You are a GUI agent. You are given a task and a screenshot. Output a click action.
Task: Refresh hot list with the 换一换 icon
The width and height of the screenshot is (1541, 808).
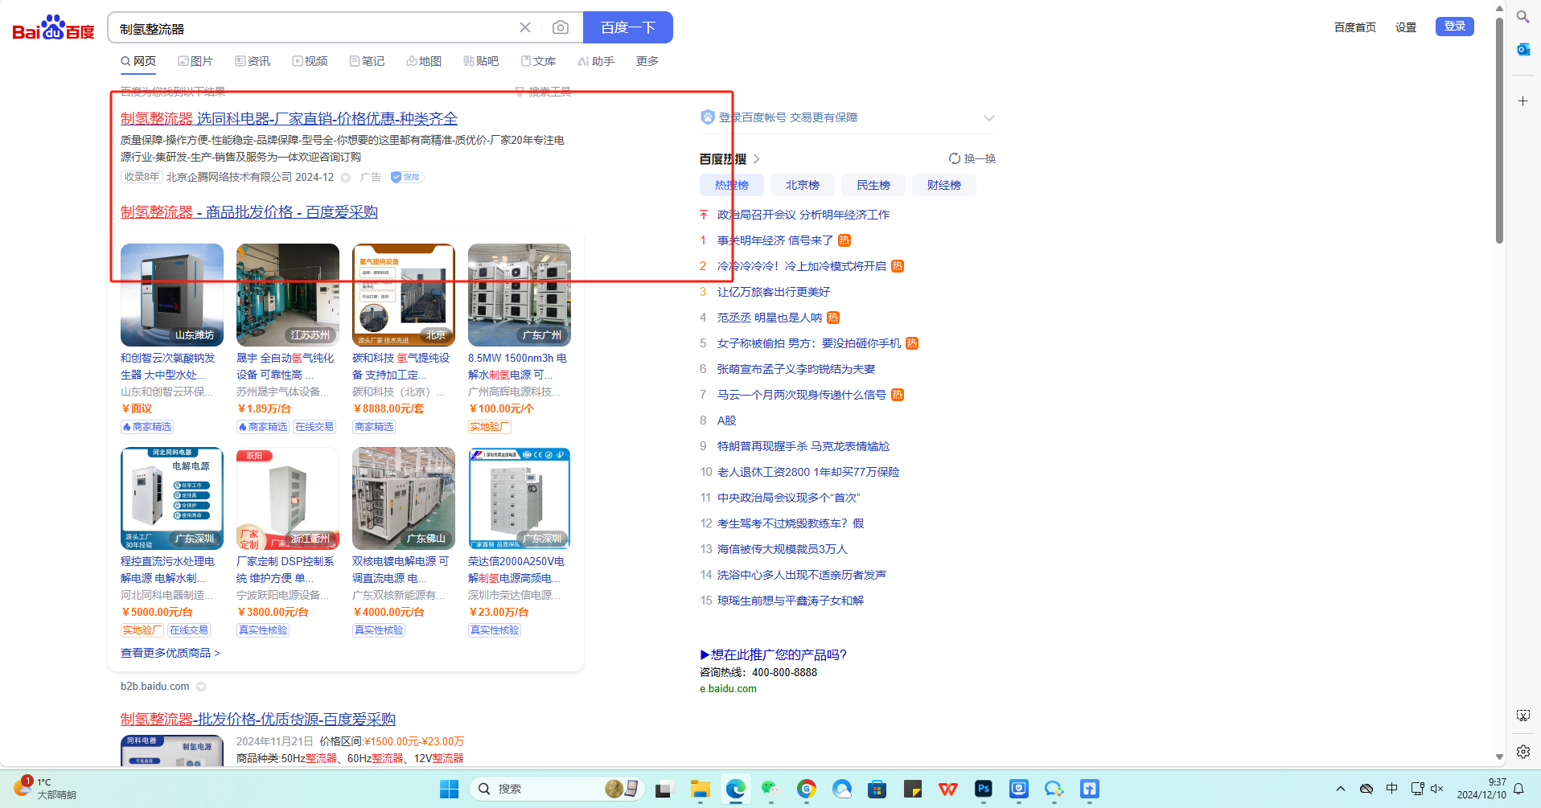click(955, 158)
